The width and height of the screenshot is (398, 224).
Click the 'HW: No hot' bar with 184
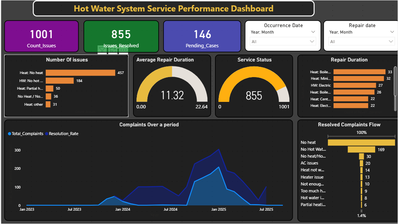(x=59, y=81)
